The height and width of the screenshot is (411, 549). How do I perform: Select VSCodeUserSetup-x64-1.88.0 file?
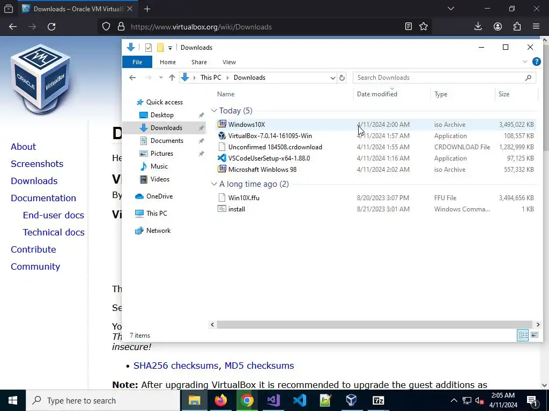coord(375,158)
